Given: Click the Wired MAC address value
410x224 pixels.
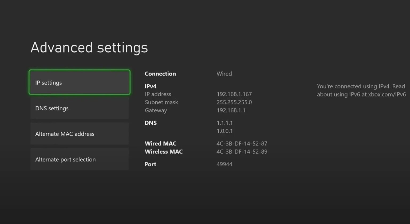Looking at the screenshot, I should (242, 143).
